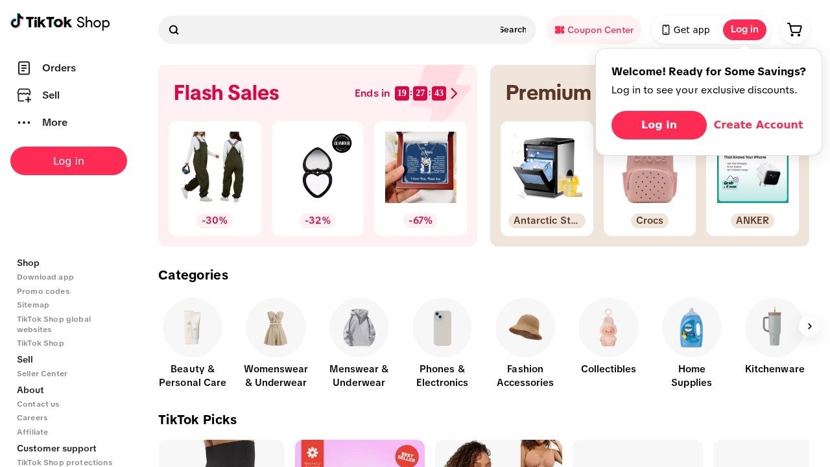The image size is (830, 467).
Task: Click Get app phone icon
Action: [x=665, y=30]
